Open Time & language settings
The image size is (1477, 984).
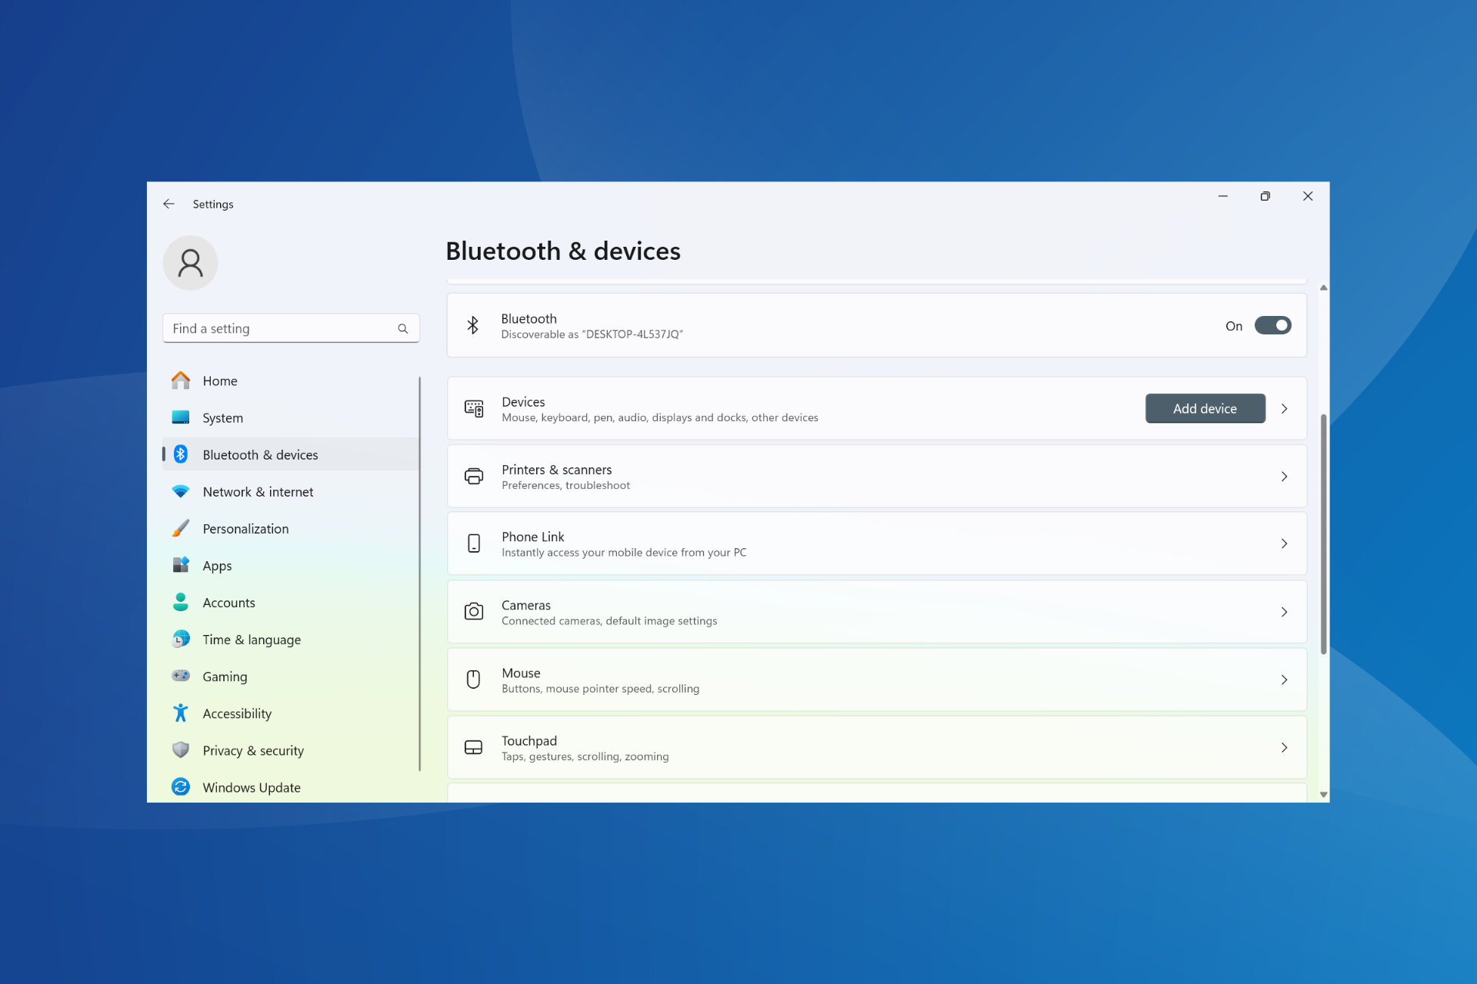tap(291, 639)
